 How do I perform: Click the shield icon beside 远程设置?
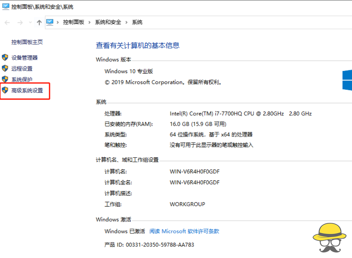(x=5, y=68)
